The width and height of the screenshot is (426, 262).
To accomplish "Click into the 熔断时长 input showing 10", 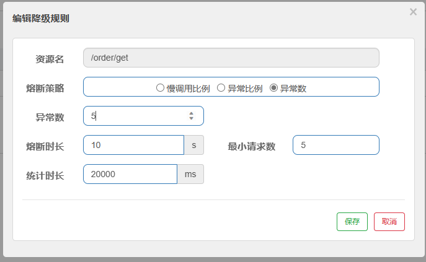I will pos(134,145).
